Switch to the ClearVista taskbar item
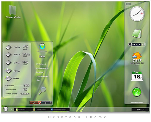The image size is (151, 122). point(21,110)
